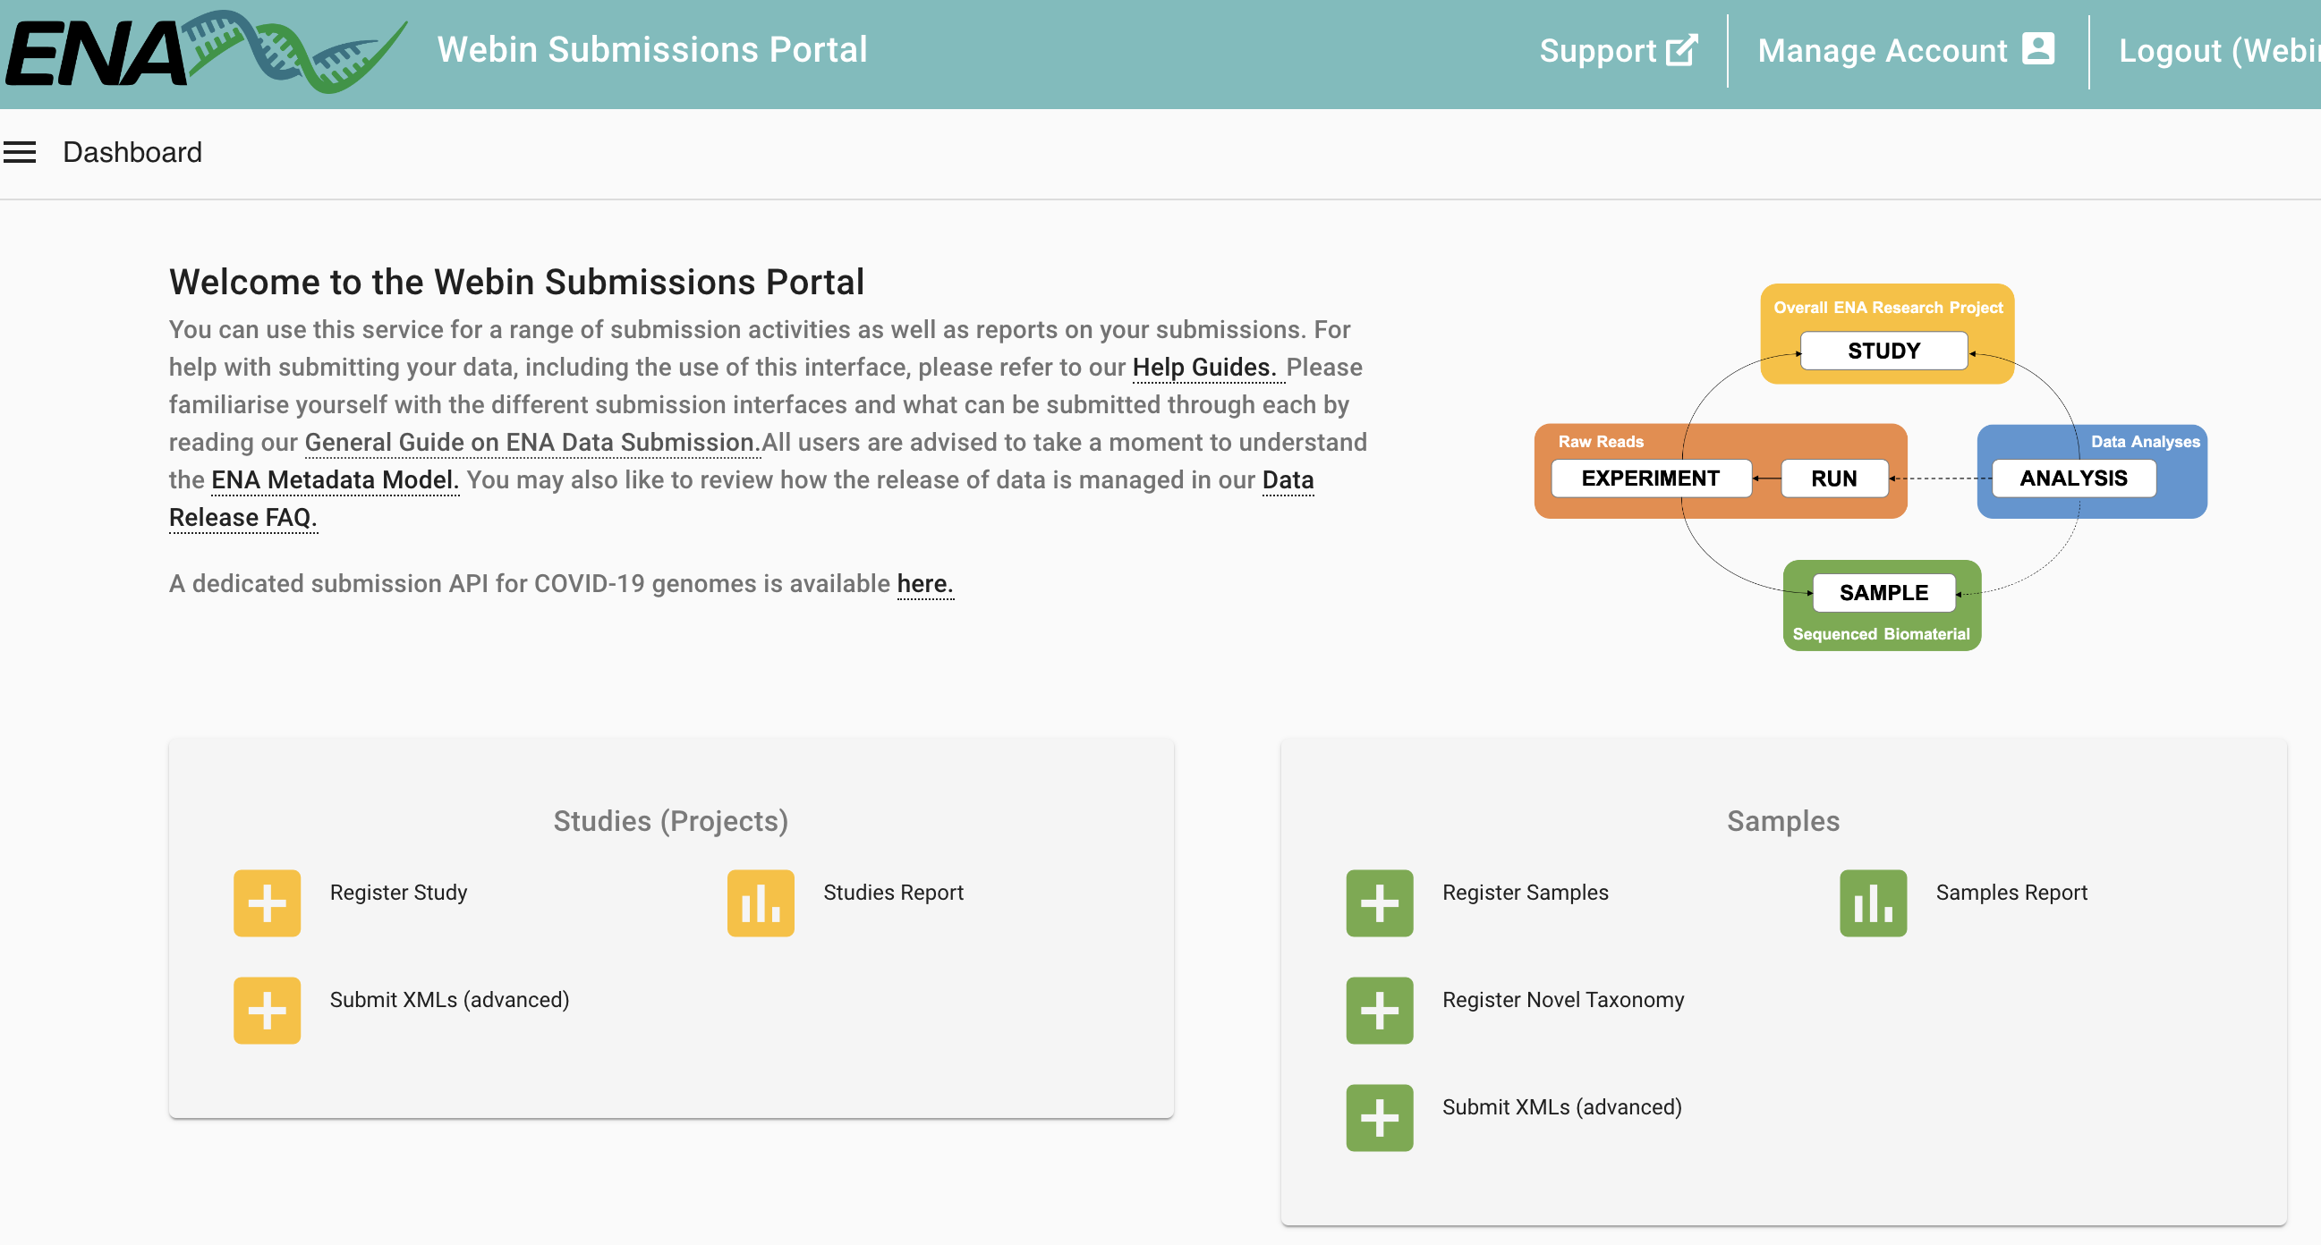Screen dimensions: 2321x1245
Task: Open the Support external link
Action: [1619, 50]
